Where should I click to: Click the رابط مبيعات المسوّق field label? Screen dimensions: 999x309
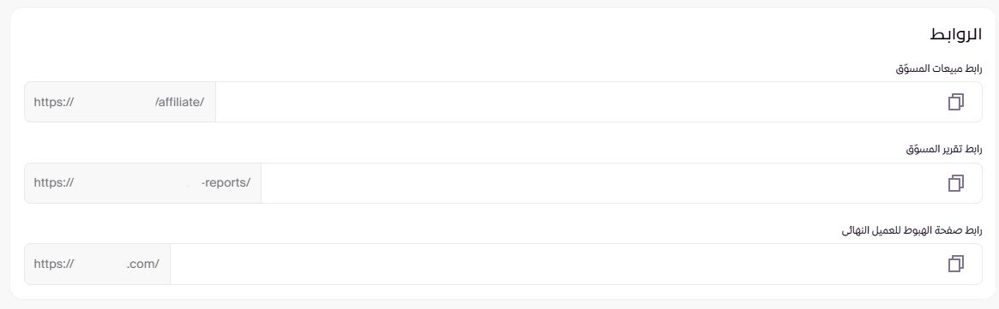(x=939, y=68)
